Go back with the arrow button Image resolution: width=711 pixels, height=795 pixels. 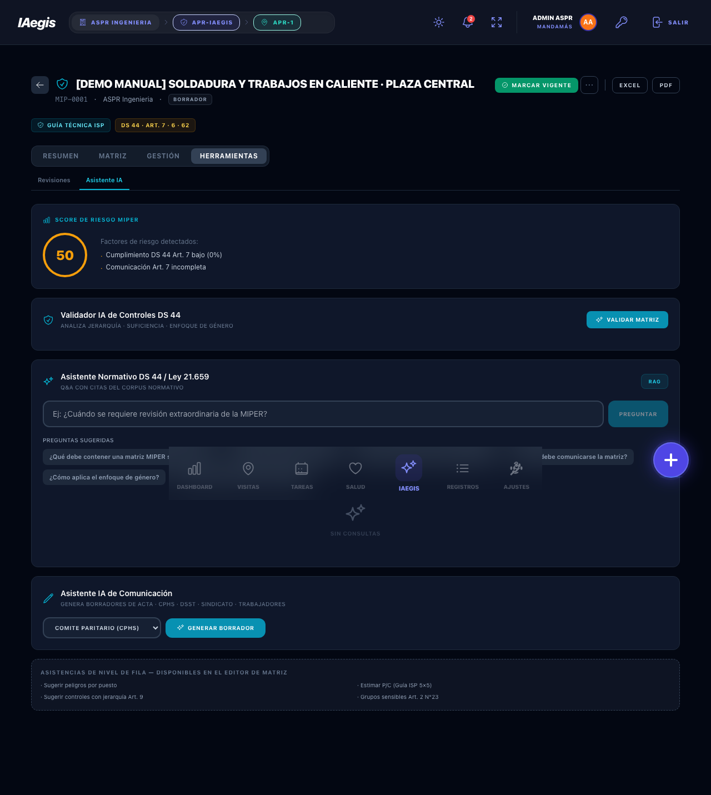coord(40,85)
